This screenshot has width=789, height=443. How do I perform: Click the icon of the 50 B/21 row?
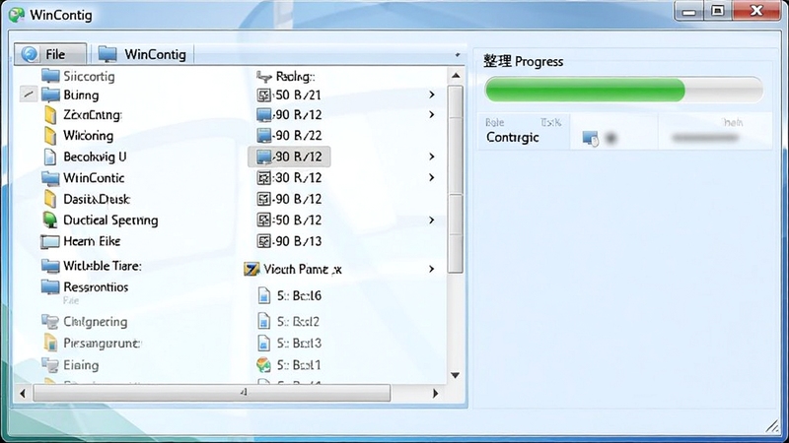[264, 95]
